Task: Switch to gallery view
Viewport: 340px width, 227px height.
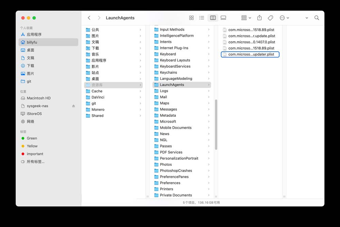Action: 223,18
